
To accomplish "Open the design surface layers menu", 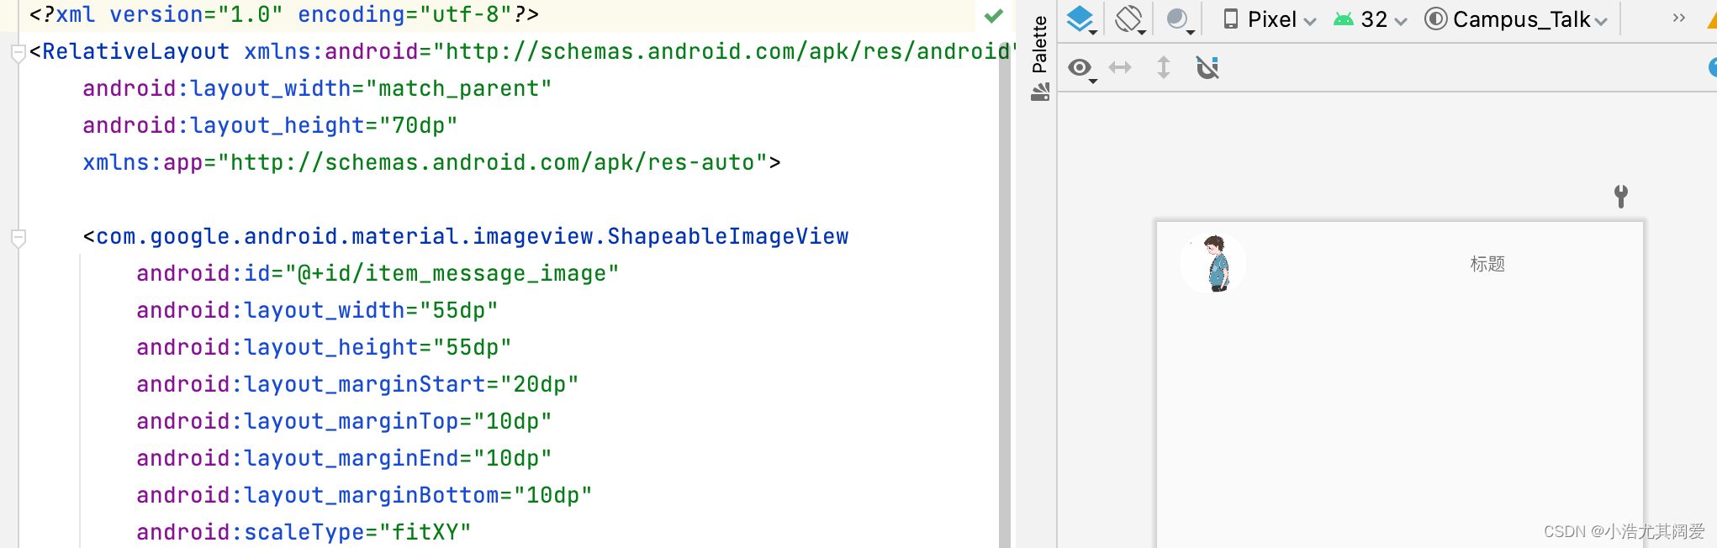I will pyautogui.click(x=1081, y=19).
